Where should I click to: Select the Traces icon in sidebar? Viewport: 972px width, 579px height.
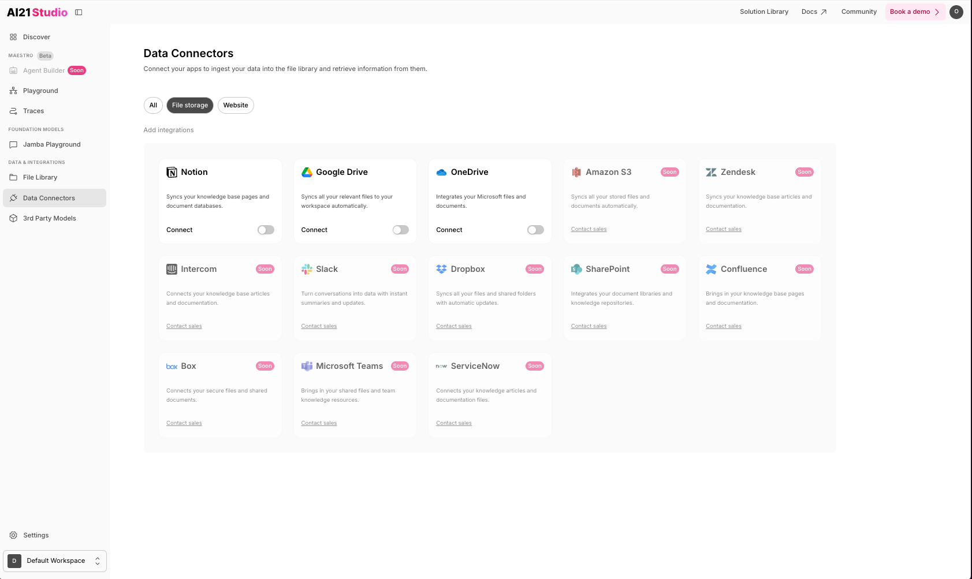pyautogui.click(x=13, y=110)
